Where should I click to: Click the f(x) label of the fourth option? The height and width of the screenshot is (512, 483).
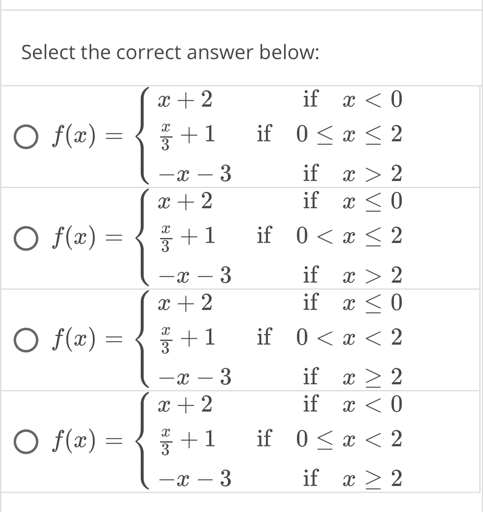[73, 441]
